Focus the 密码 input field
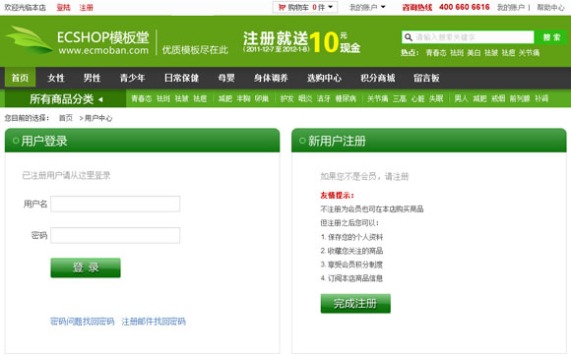This screenshot has width=571, height=355. point(115,236)
